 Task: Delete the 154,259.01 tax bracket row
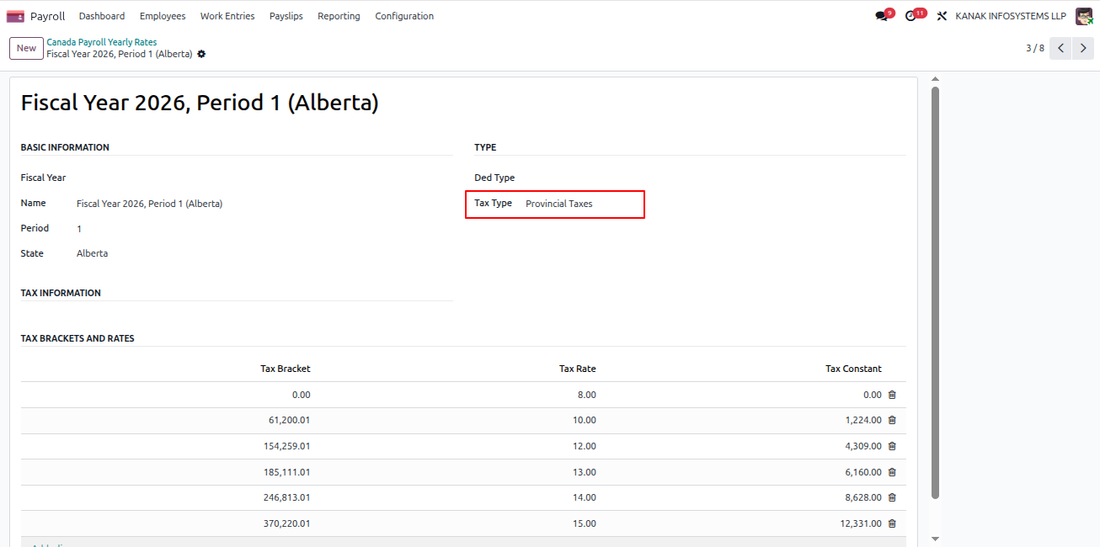click(892, 446)
